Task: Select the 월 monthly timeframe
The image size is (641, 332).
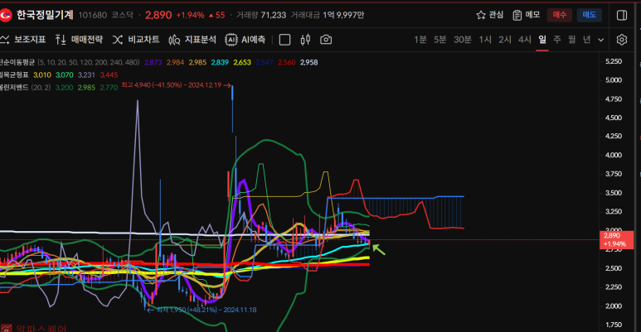Action: (572, 40)
